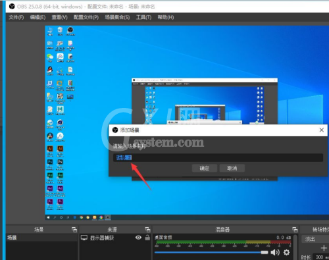The image size is (329, 260).
Task: Open the 查看(V) menu
Action: pyautogui.click(x=59, y=17)
